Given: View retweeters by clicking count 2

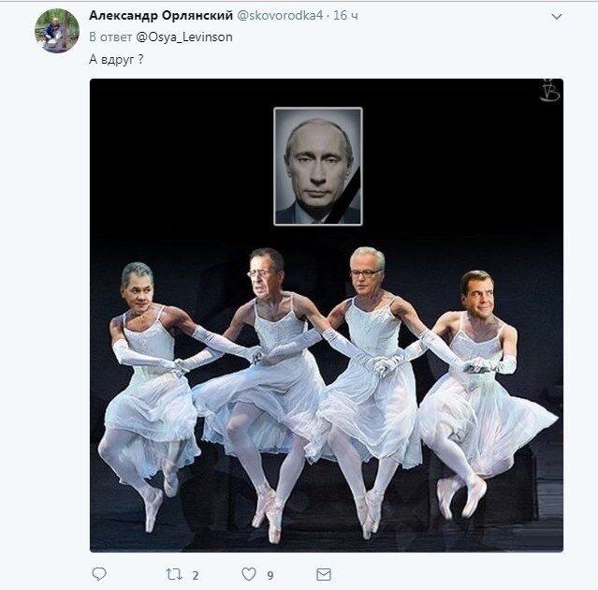Looking at the screenshot, I should click(x=196, y=575).
